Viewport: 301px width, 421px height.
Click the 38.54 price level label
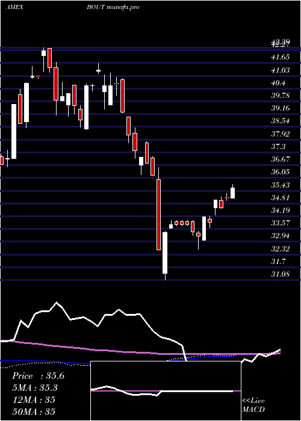[x=281, y=121]
